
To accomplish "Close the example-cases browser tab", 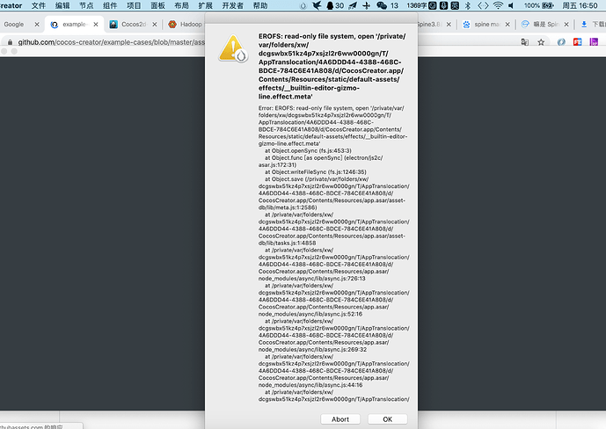I will (96, 25).
